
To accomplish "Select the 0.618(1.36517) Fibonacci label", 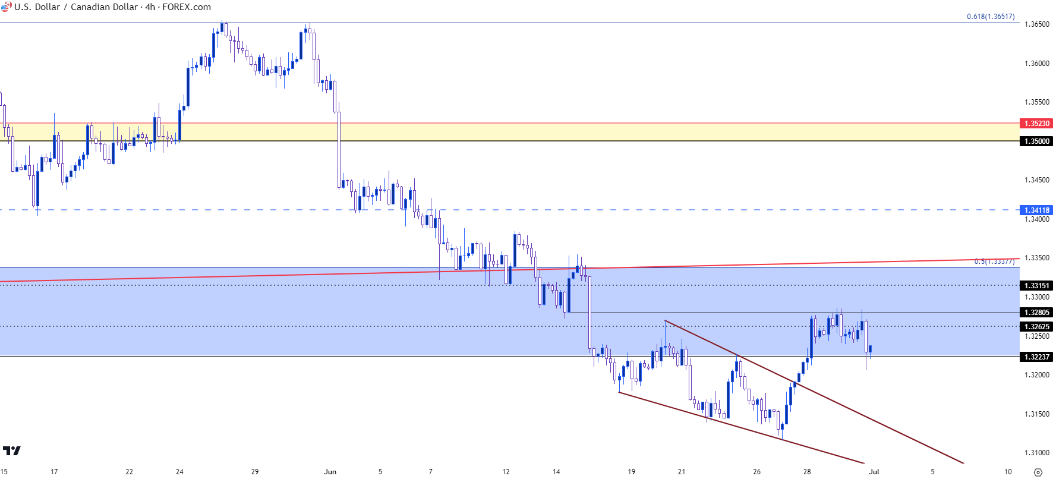I will [991, 17].
